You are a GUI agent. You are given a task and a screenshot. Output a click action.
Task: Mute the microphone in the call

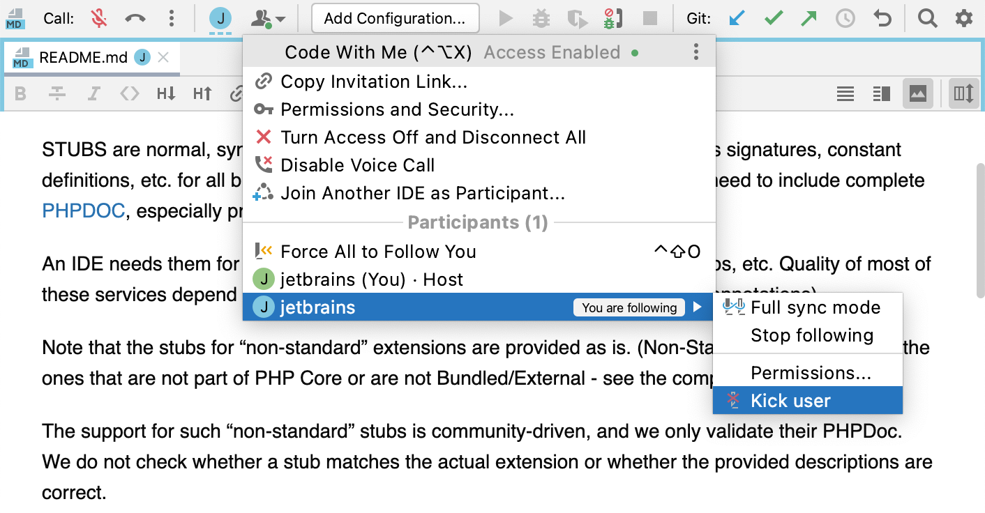click(x=99, y=19)
